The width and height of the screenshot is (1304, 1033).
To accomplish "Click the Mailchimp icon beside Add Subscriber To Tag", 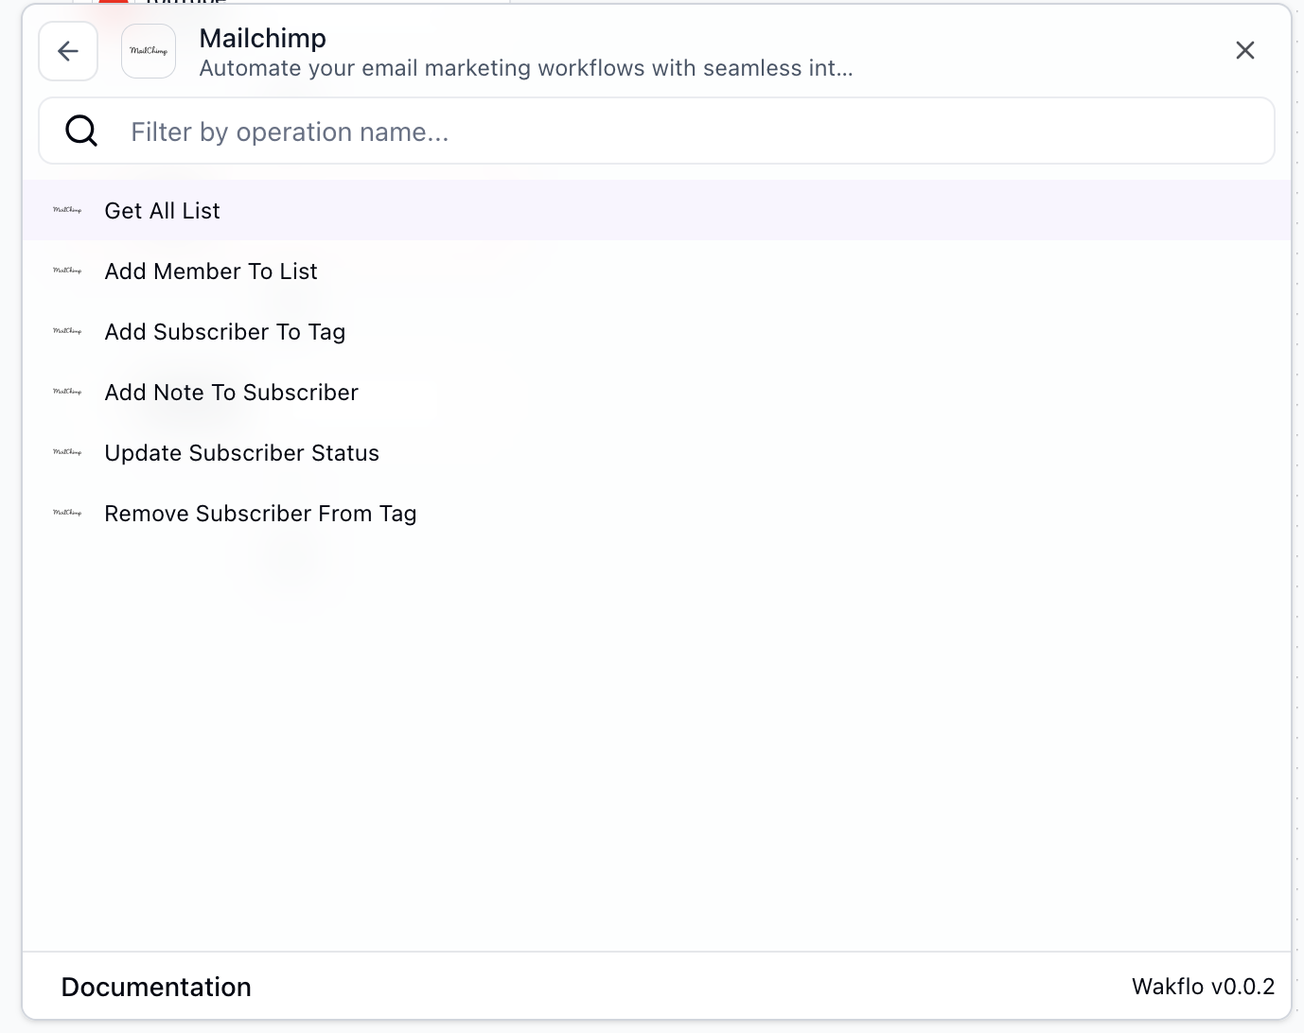I will (67, 331).
